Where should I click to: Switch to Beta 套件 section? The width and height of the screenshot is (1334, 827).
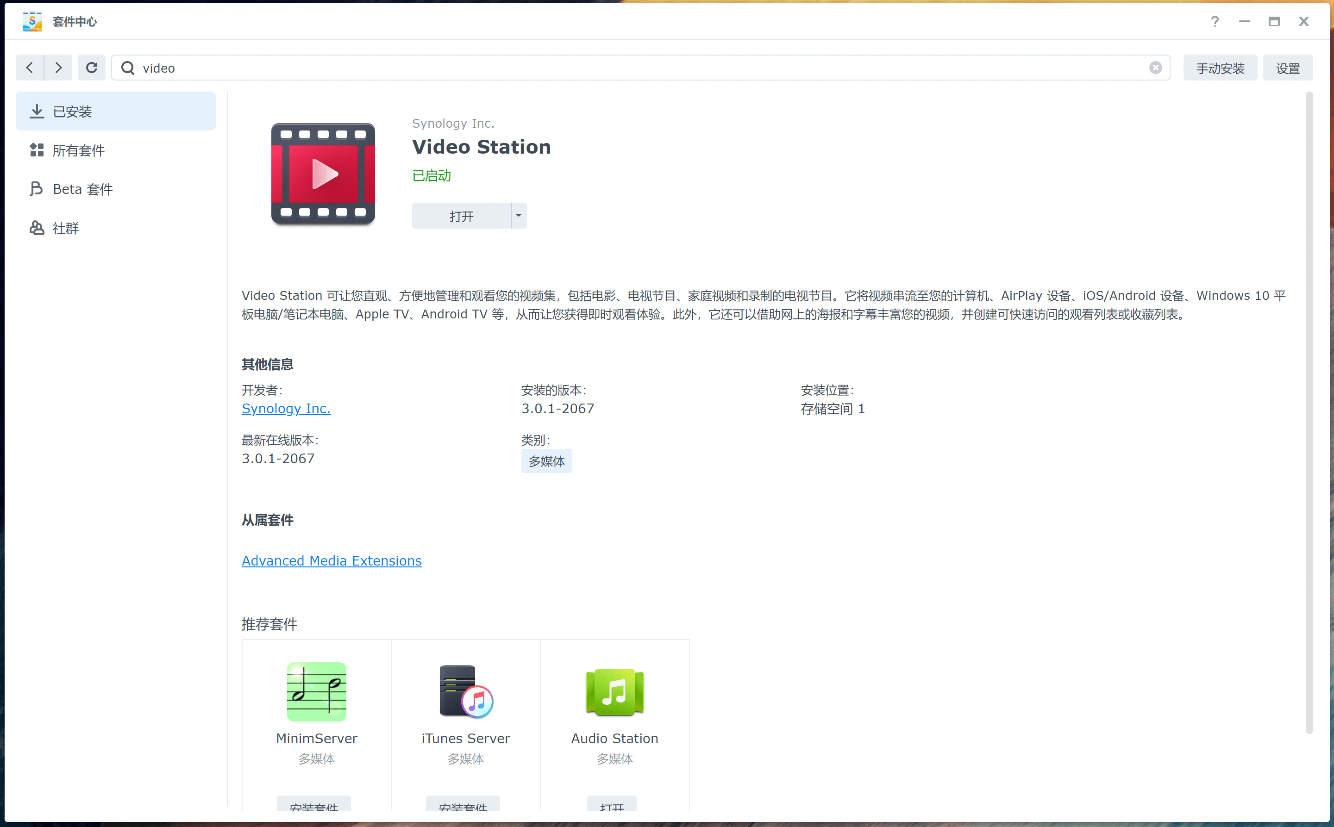click(x=115, y=189)
